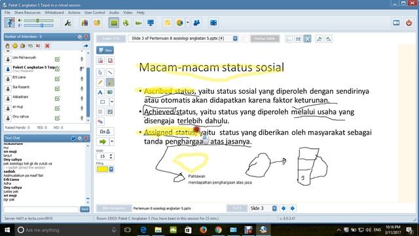Image resolution: width=419 pixels, height=236 pixels.
Task: Select the text A tool
Action: click(100, 92)
